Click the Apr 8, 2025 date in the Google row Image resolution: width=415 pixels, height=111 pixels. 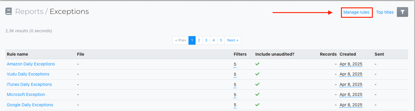(x=351, y=105)
